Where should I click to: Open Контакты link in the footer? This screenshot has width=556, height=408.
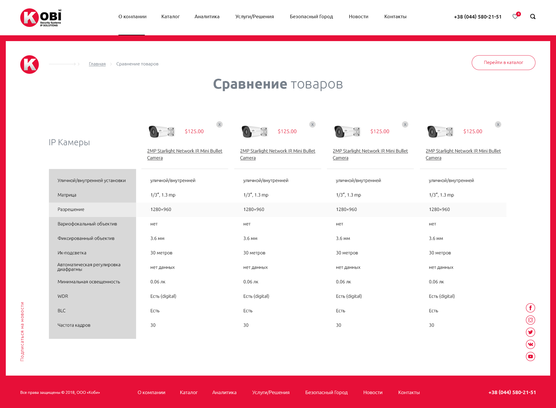tap(409, 392)
